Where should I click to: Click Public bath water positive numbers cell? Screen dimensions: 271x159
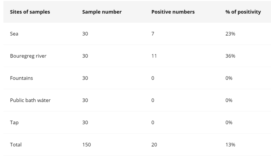(x=153, y=100)
